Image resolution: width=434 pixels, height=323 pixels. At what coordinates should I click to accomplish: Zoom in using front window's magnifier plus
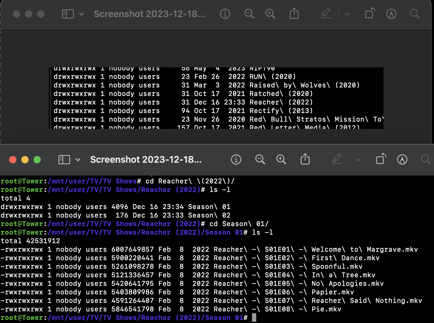[281, 159]
